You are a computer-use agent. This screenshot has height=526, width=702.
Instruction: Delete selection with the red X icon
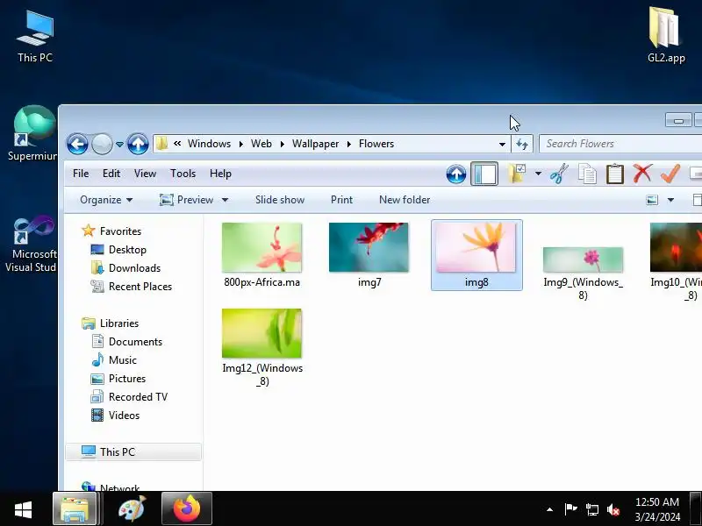pos(642,174)
